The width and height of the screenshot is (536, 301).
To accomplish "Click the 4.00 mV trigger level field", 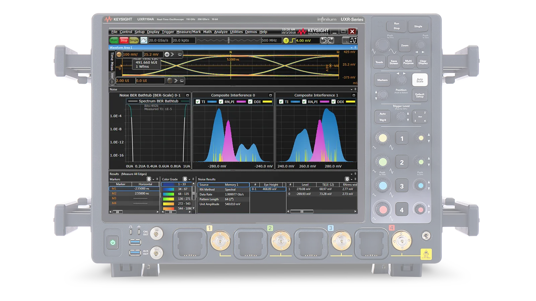I will pos(307,40).
